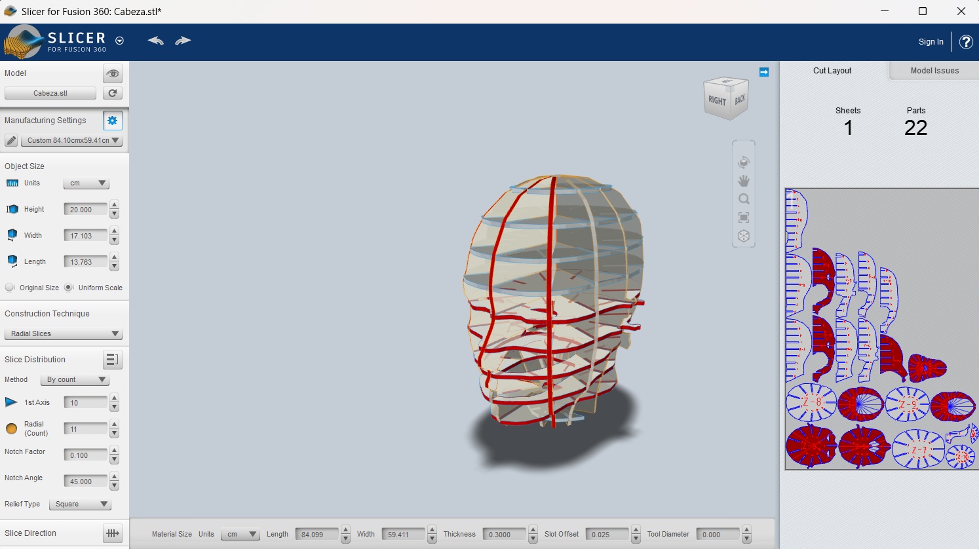Open Slice Distribution options icon

[113, 360]
